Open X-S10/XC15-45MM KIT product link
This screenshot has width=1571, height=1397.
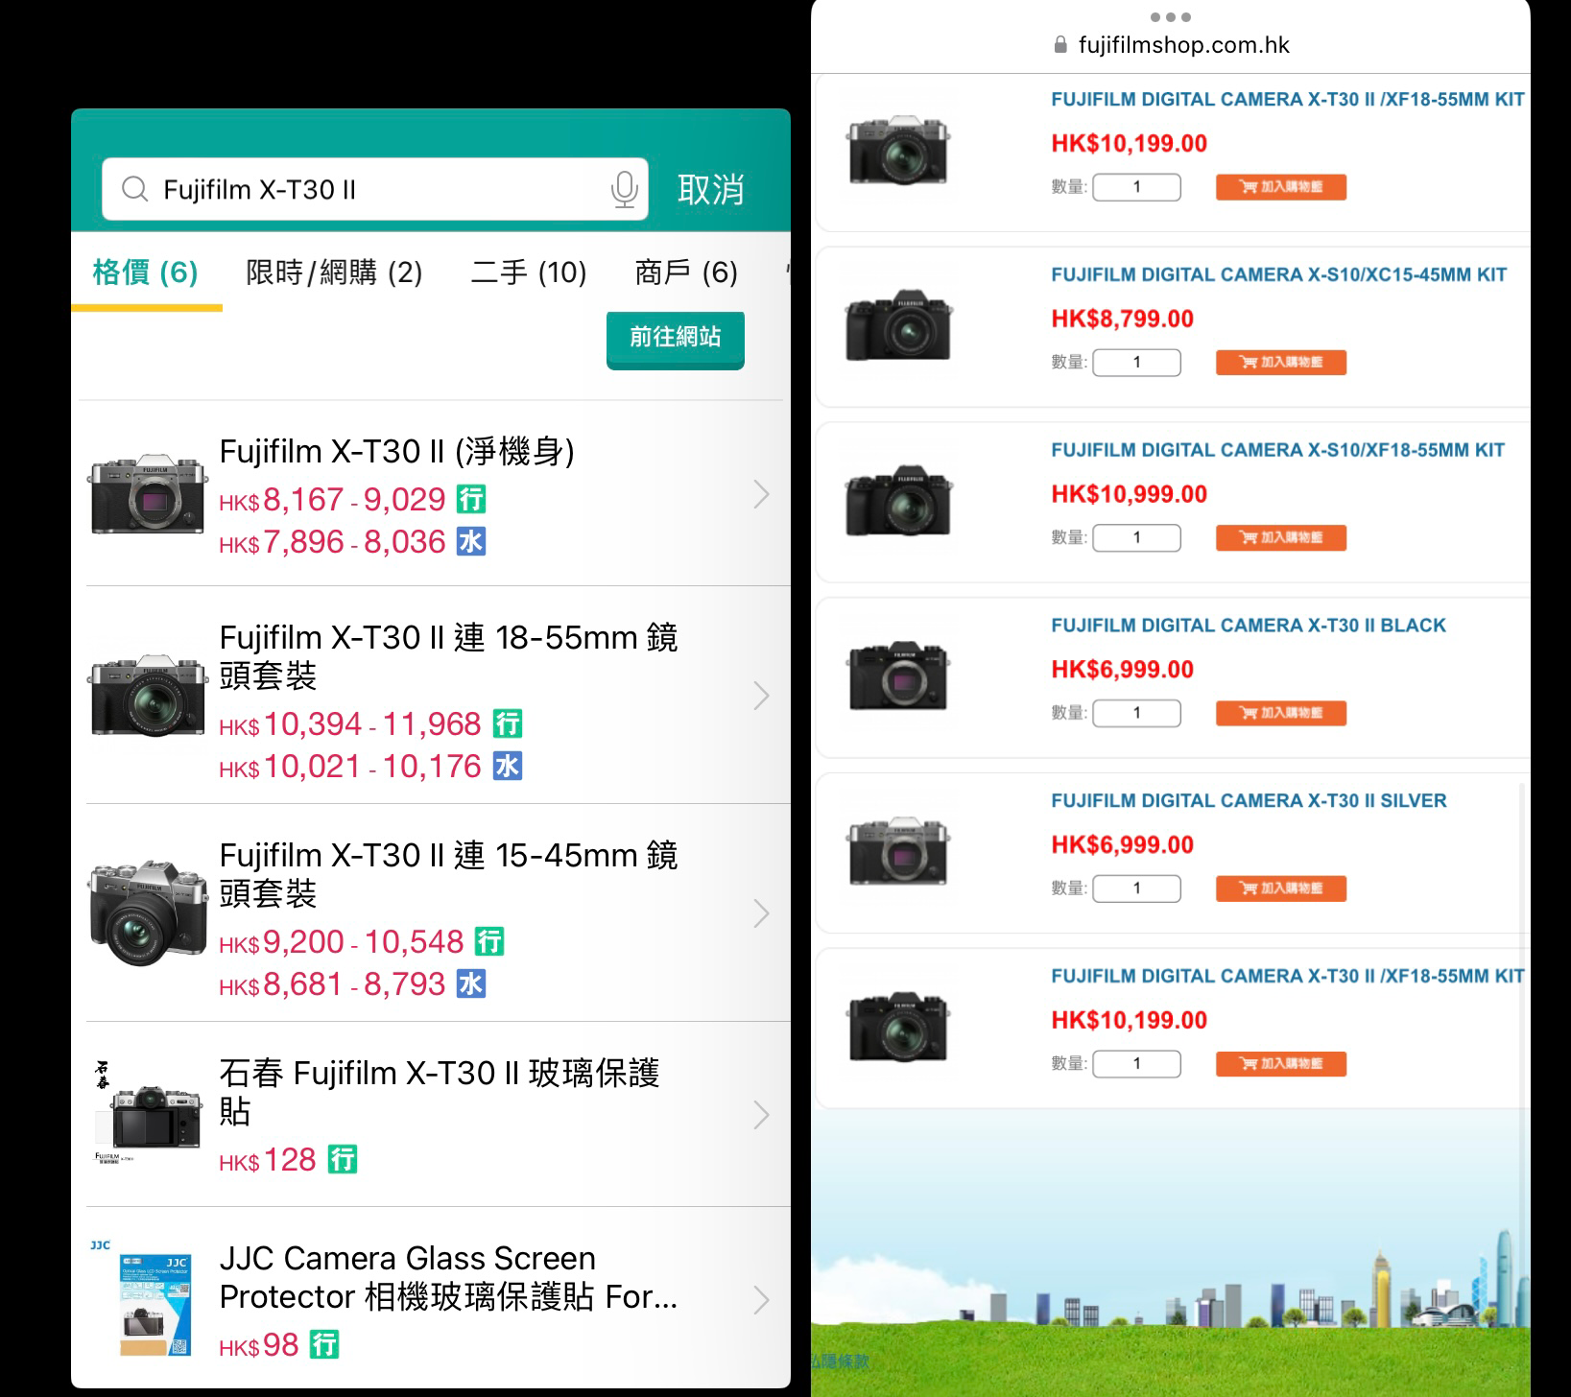click(1278, 274)
